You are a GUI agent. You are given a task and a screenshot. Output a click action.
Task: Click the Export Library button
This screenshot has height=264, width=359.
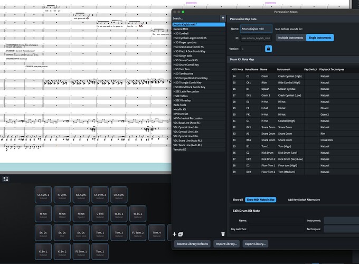click(x=256, y=244)
